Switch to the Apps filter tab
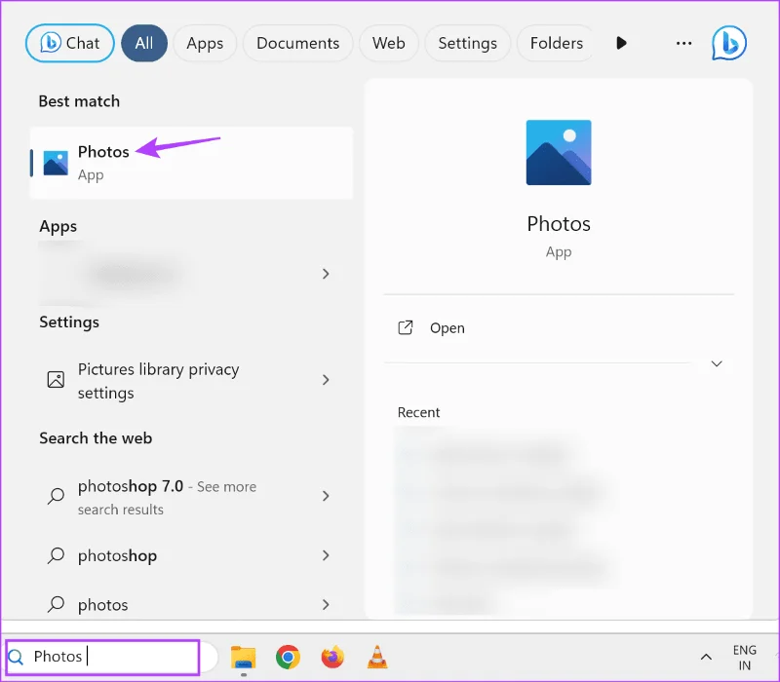 [205, 43]
